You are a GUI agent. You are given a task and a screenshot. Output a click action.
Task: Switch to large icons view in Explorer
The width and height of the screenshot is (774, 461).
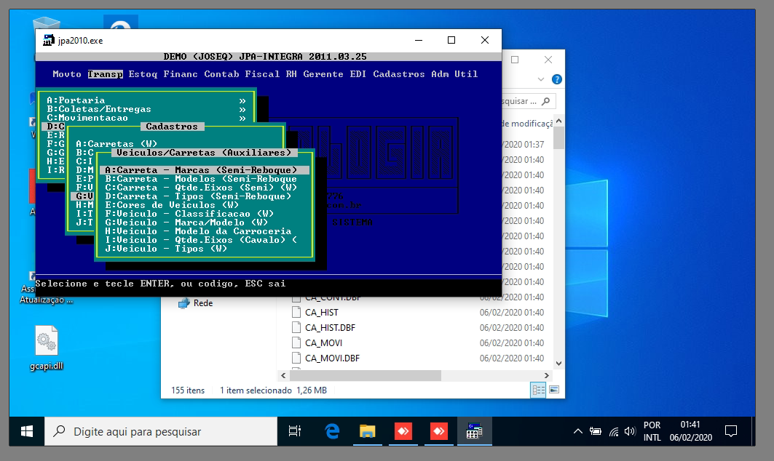pos(554,390)
